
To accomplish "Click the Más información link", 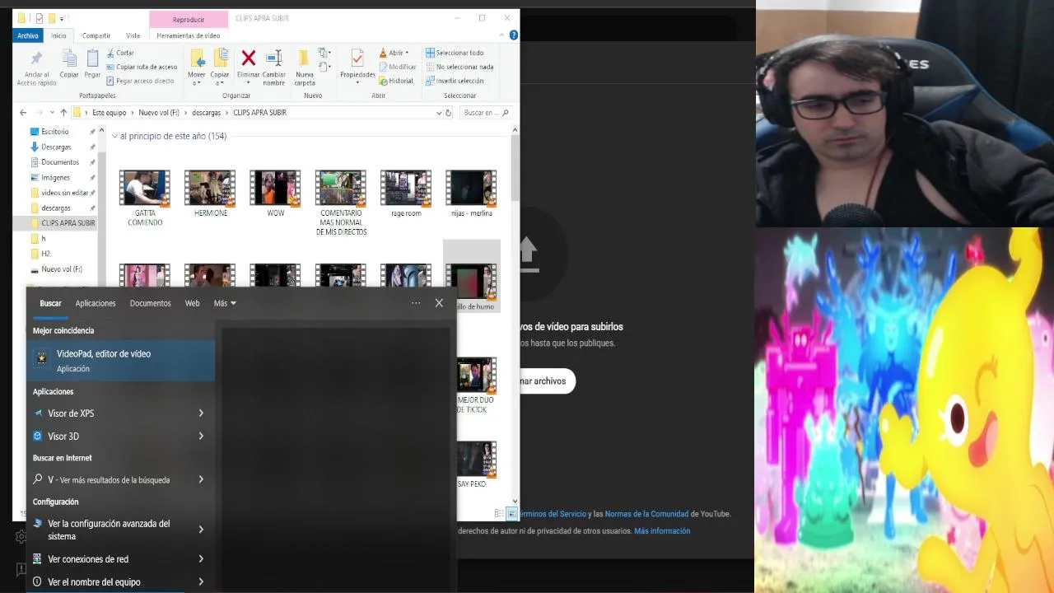I will pos(662,531).
